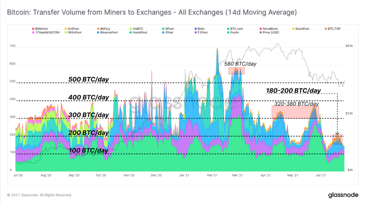The image size is (365, 205).
Task: Click the SlushPool legend entry
Action: pyautogui.click(x=301, y=29)
